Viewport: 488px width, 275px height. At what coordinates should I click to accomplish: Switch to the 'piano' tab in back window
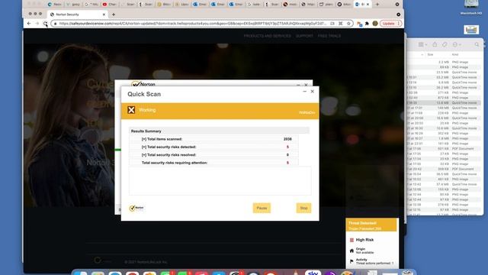[326, 5]
